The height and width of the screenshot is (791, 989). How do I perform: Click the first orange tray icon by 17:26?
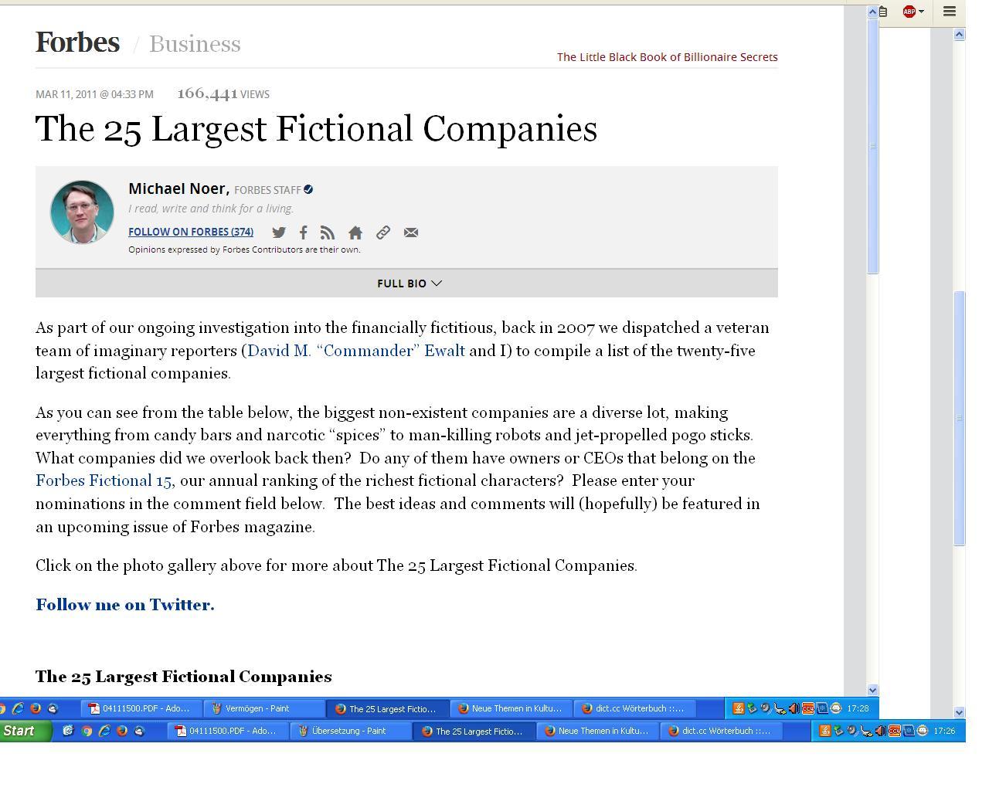pos(824,731)
